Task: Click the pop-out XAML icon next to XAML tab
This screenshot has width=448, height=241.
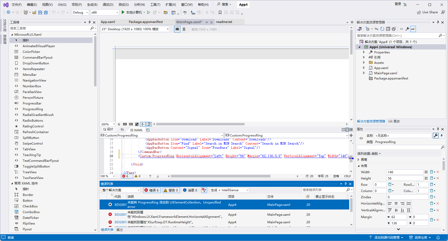Action: coord(148,130)
